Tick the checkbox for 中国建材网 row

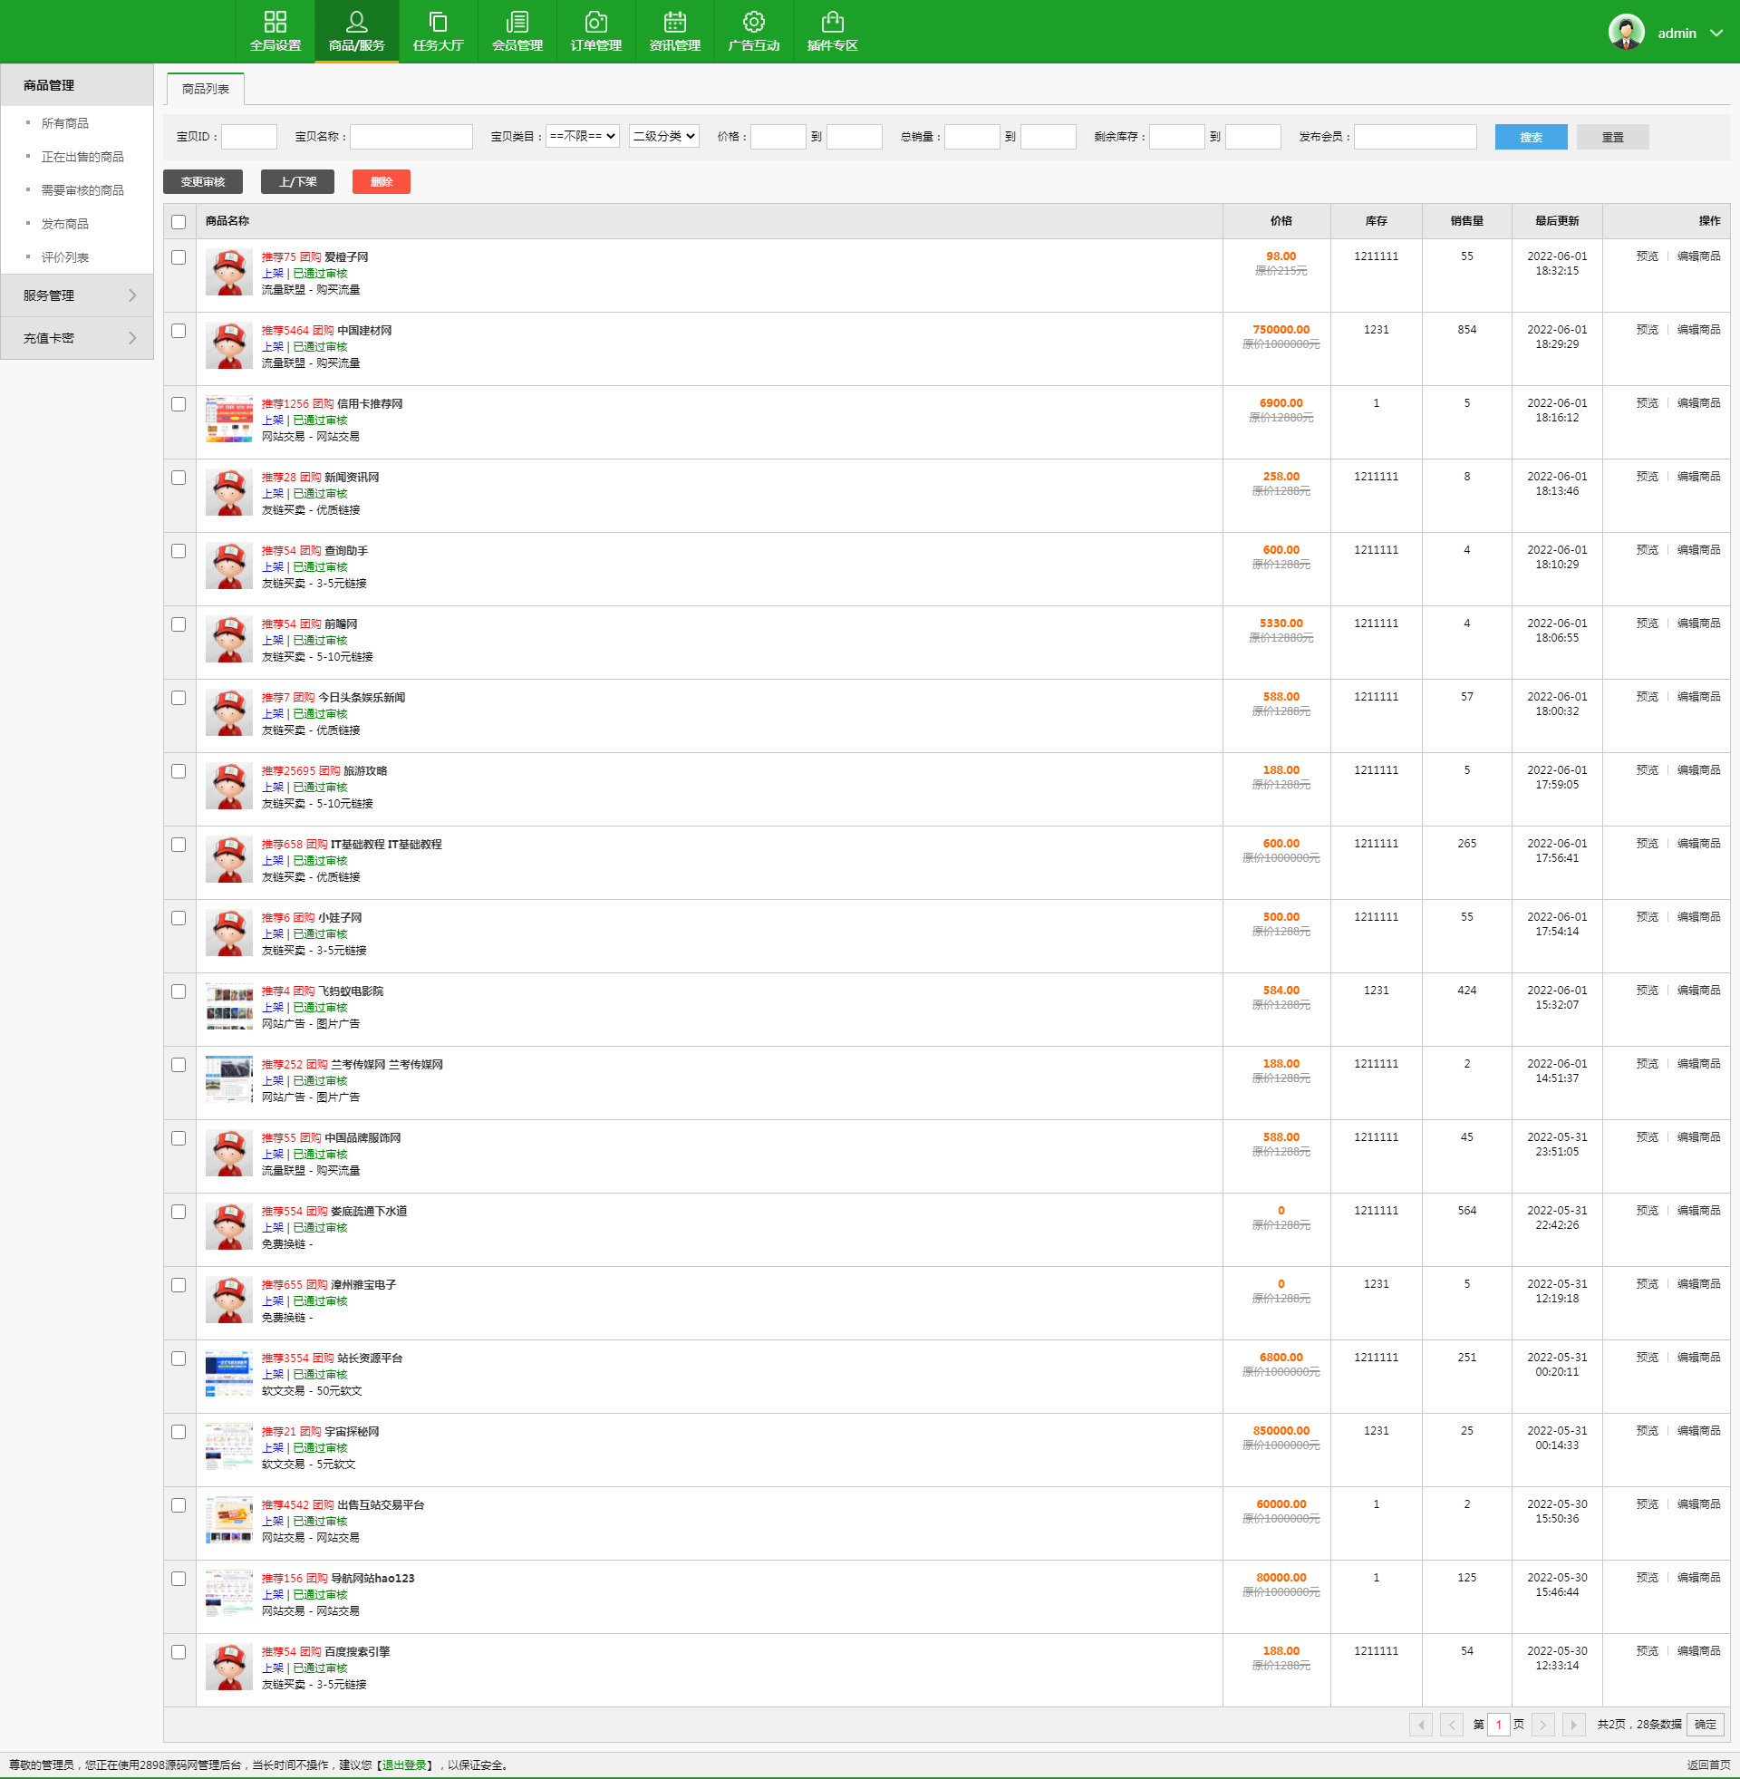pos(179,331)
